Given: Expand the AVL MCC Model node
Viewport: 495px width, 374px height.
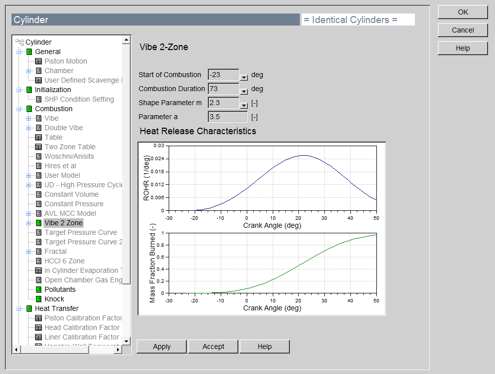Looking at the screenshot, I should click(29, 213).
